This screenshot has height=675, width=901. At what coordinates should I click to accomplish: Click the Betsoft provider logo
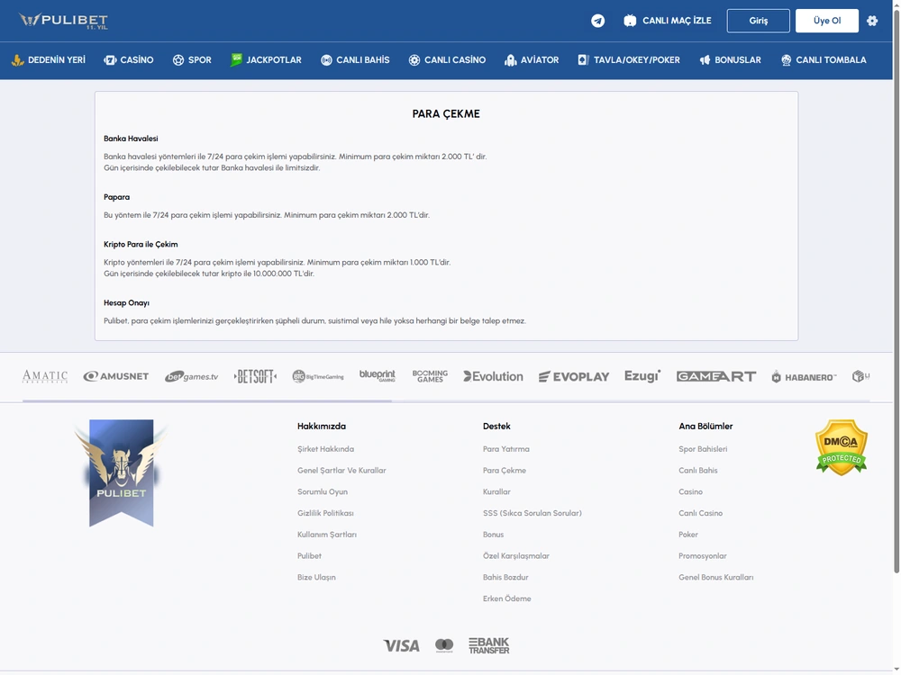click(x=255, y=376)
